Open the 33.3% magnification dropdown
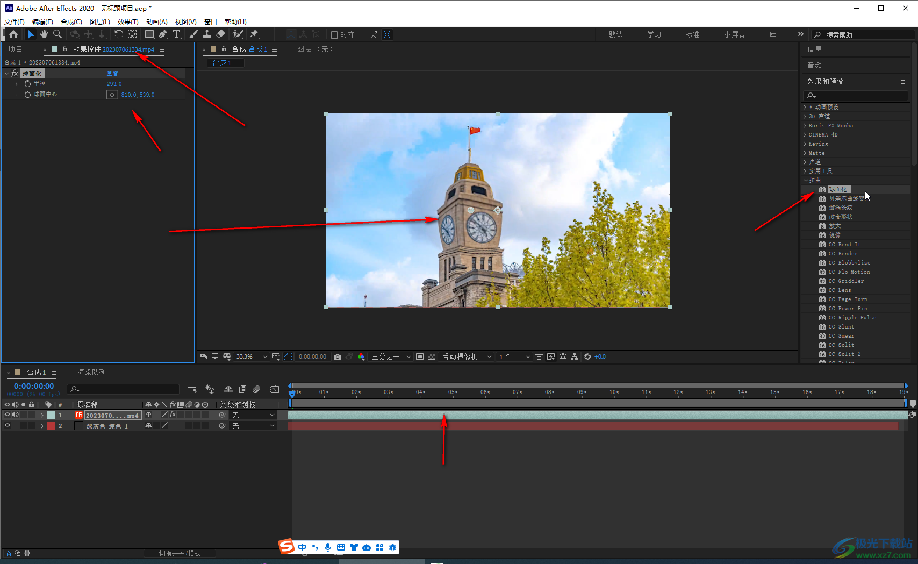The image size is (918, 564). tap(251, 357)
